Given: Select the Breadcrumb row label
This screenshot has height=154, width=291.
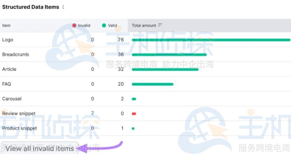Looking at the screenshot, I should [x=15, y=54].
